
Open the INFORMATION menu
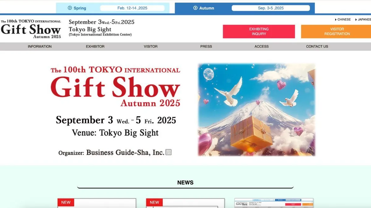(40, 47)
